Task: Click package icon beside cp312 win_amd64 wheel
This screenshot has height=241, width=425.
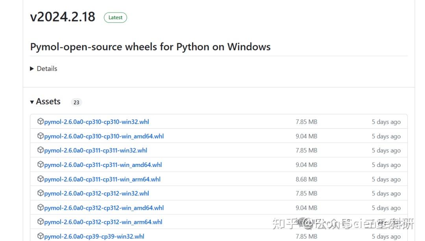Action: click(40, 208)
